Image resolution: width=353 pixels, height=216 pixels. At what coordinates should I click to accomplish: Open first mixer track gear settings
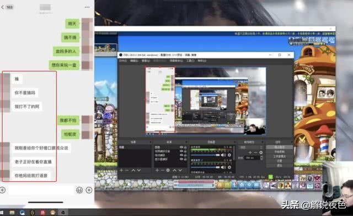229,155
